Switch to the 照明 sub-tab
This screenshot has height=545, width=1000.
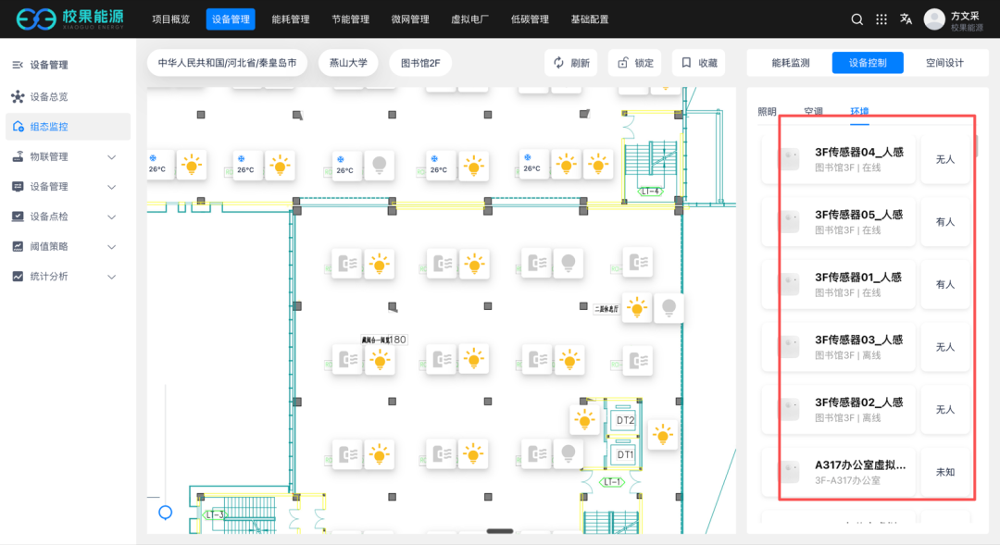tap(768, 112)
